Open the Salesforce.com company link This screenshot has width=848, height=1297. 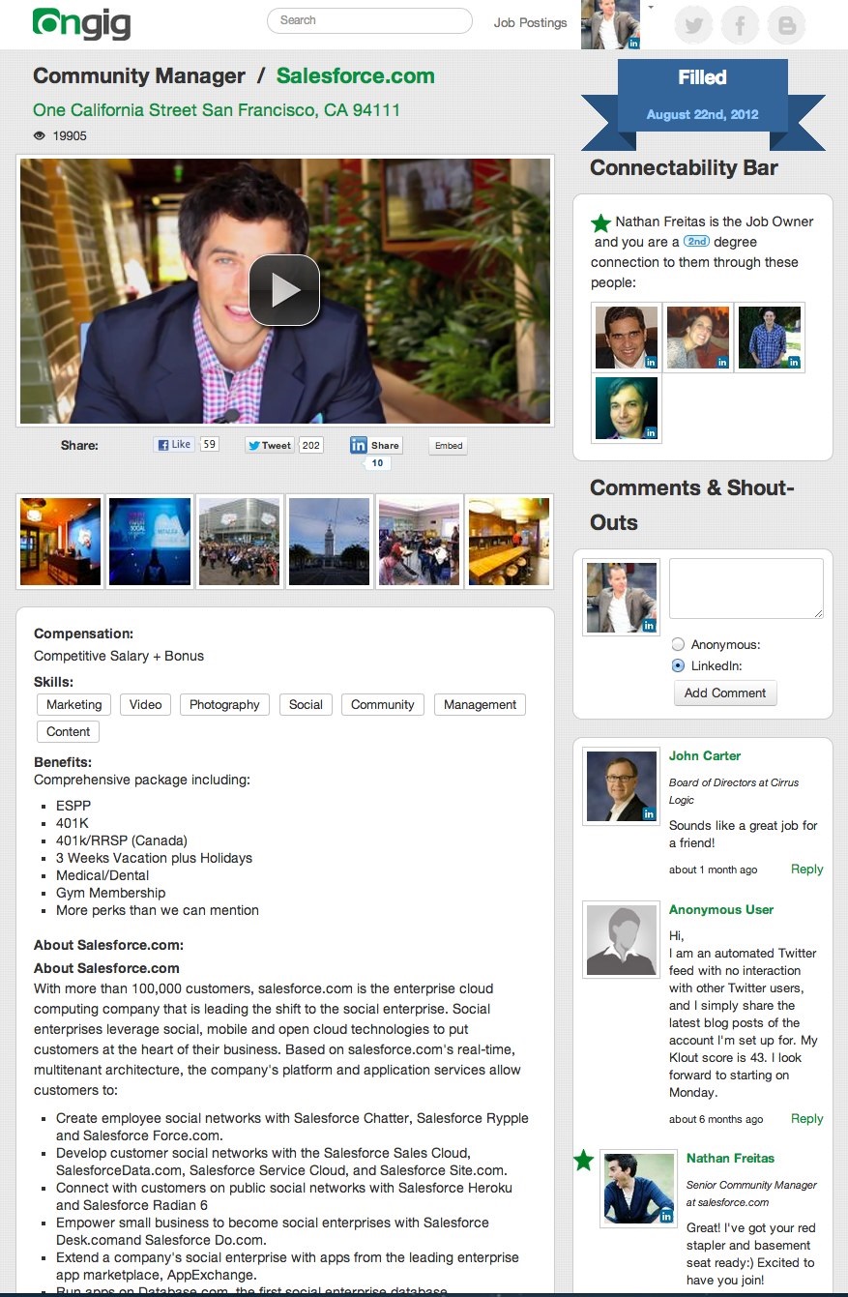355,76
